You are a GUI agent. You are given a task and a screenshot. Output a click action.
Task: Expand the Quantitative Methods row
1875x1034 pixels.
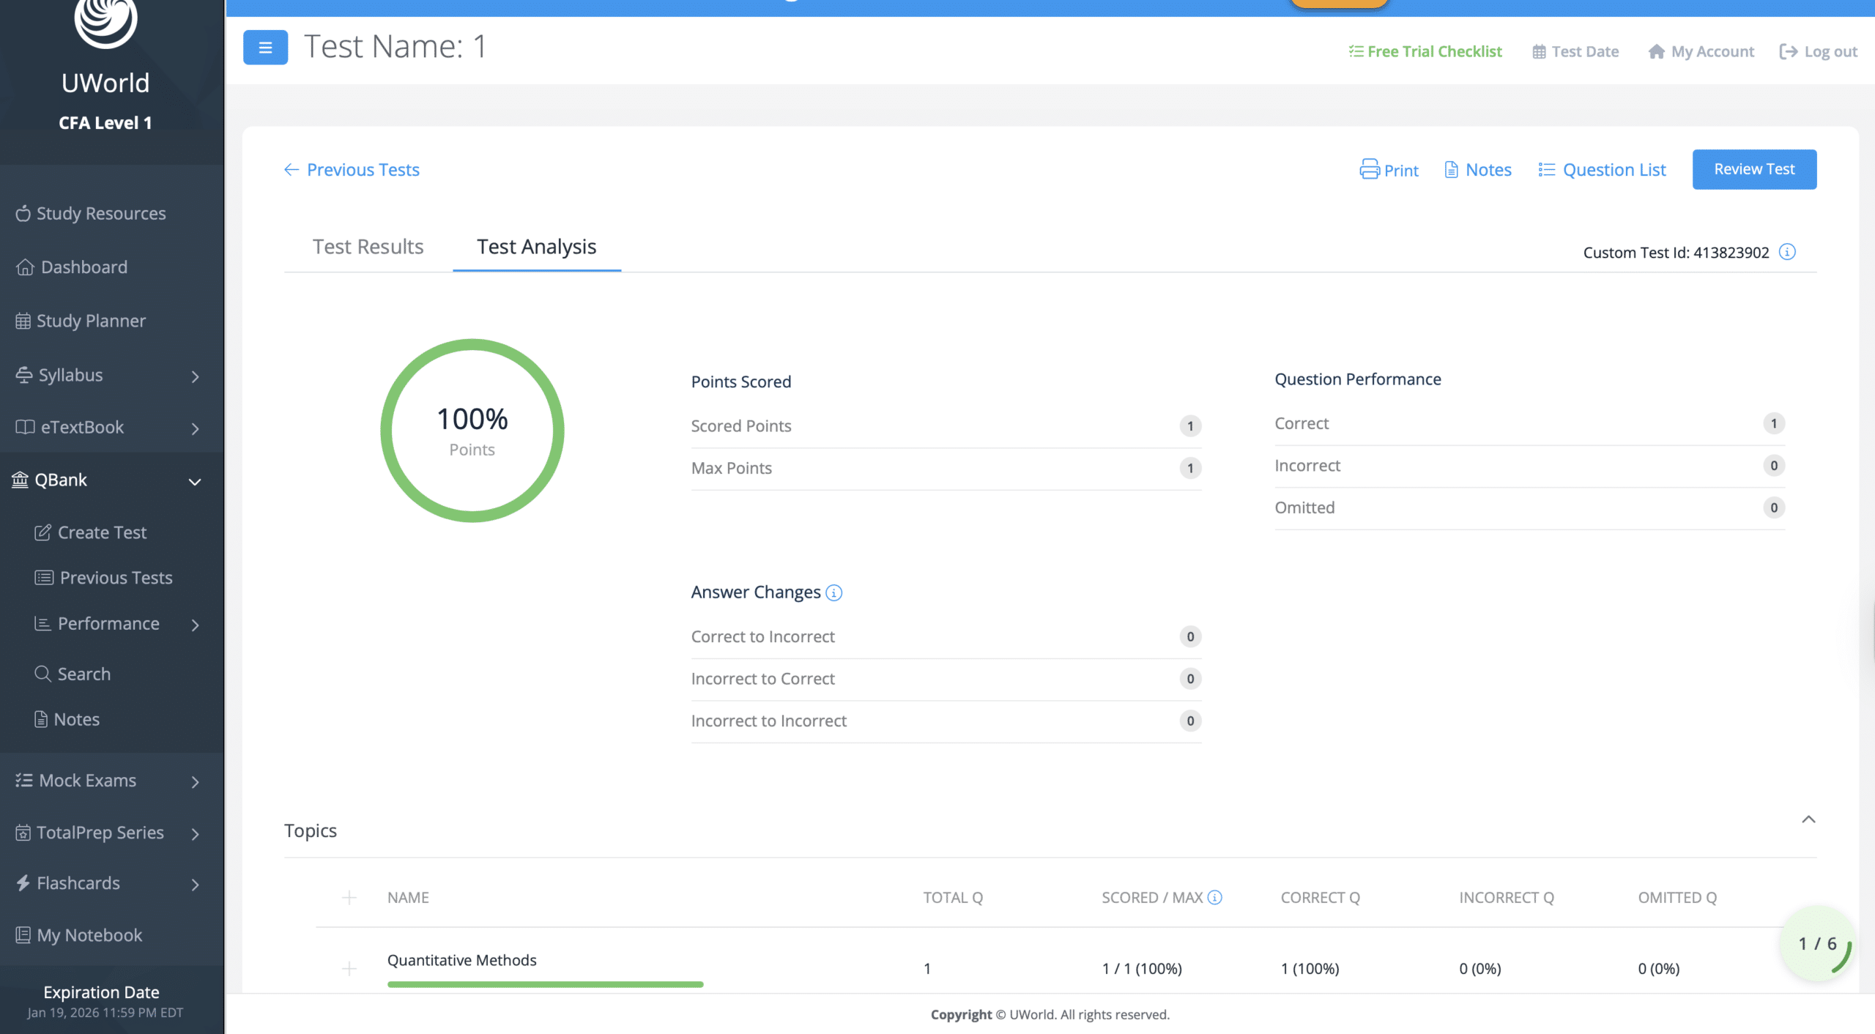[x=349, y=968]
